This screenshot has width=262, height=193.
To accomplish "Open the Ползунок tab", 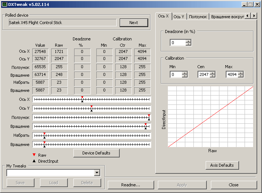I will [198, 17].
